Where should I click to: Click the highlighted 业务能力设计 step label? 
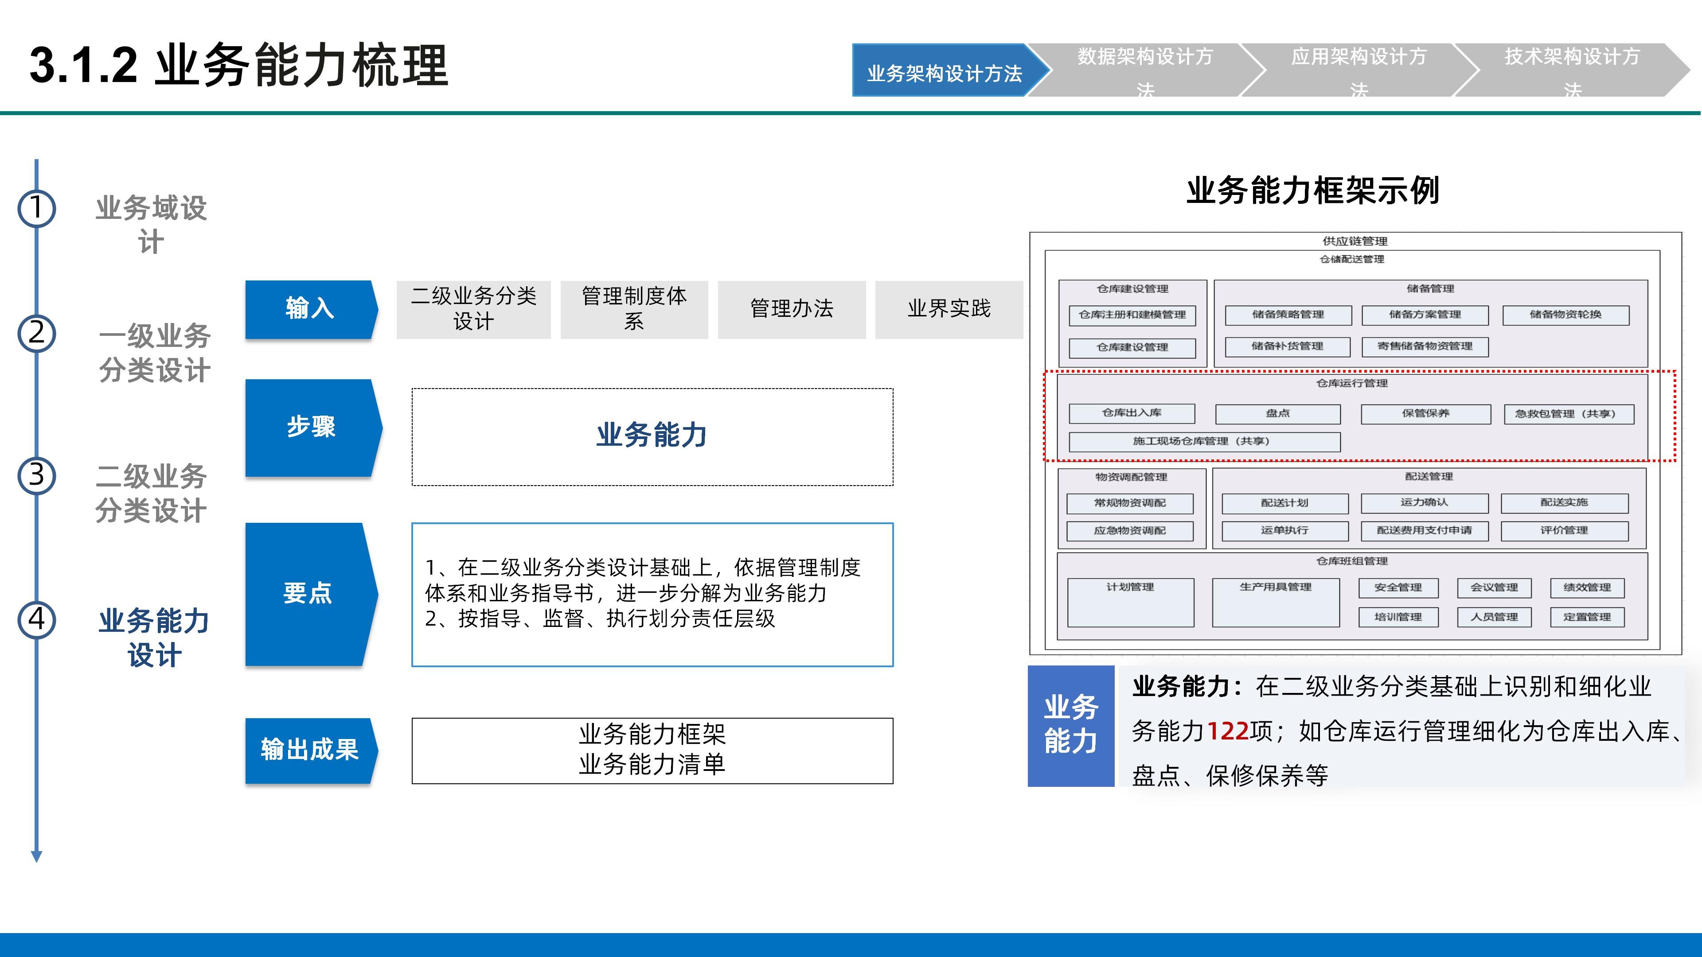[x=154, y=638]
